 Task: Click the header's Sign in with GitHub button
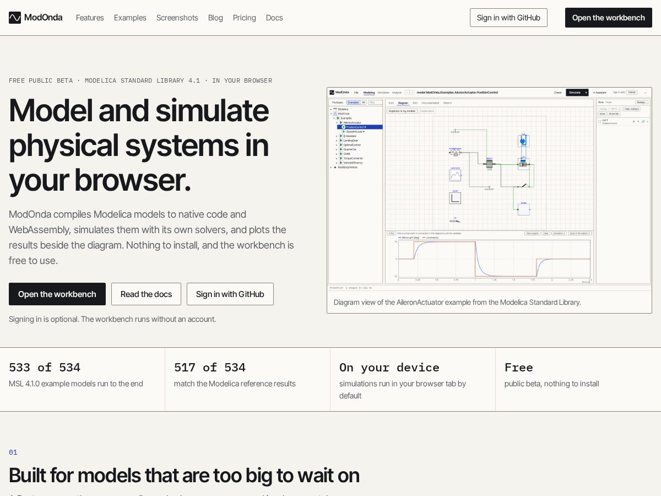[508, 18]
